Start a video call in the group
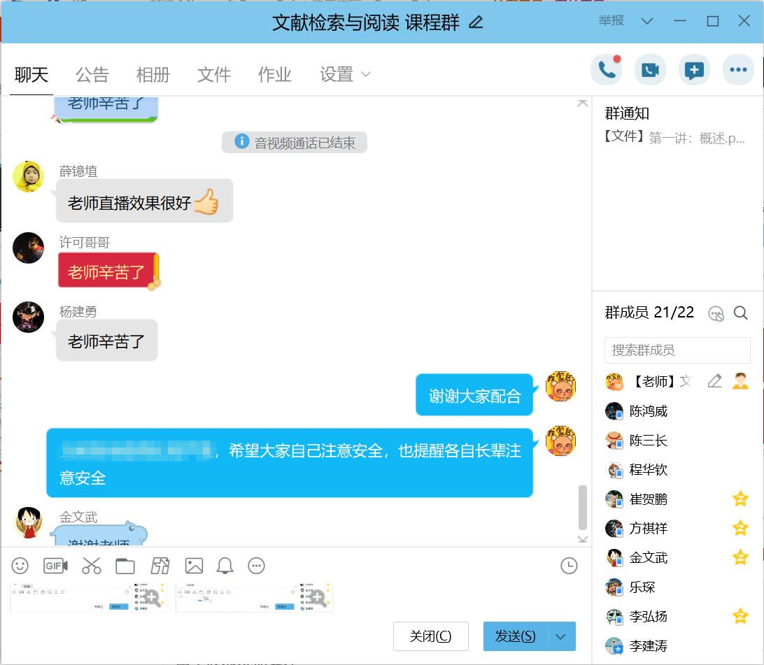764x665 pixels. pyautogui.click(x=650, y=70)
